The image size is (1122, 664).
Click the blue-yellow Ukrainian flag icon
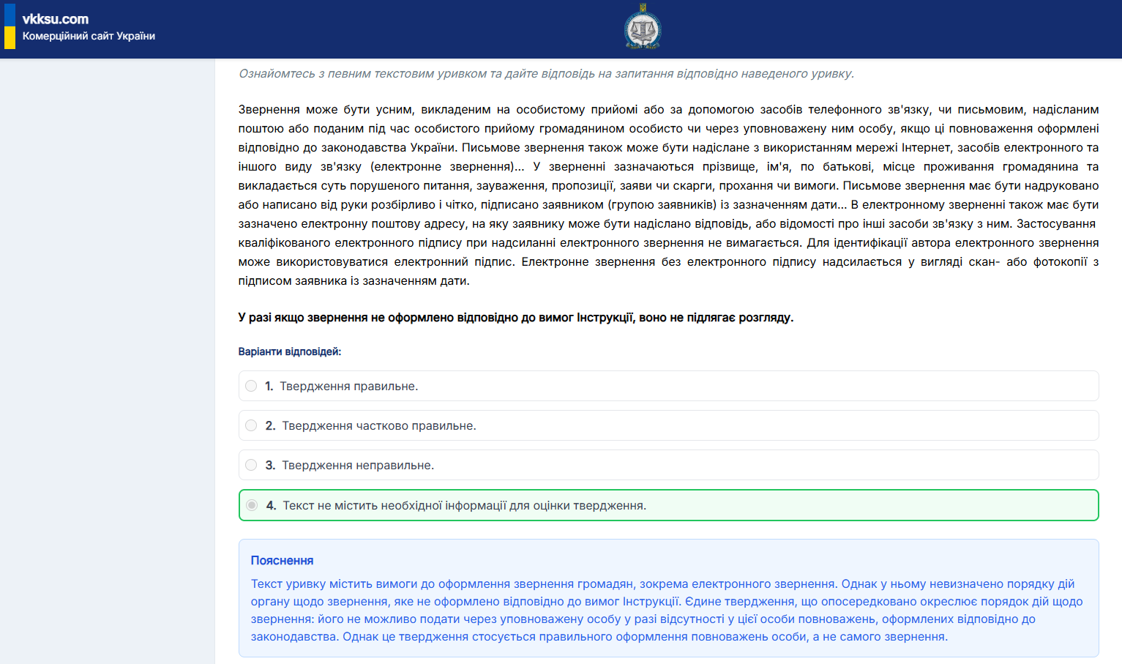(x=10, y=26)
